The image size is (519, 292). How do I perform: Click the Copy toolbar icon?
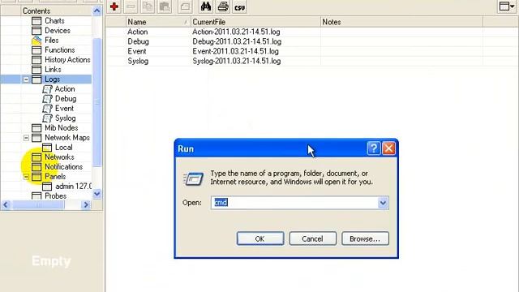pos(148,6)
